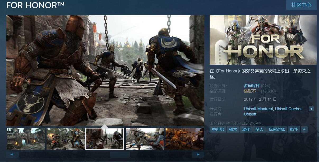319x162 pixels.
Task: Open the Ubisoft publisher link
Action: point(250,114)
